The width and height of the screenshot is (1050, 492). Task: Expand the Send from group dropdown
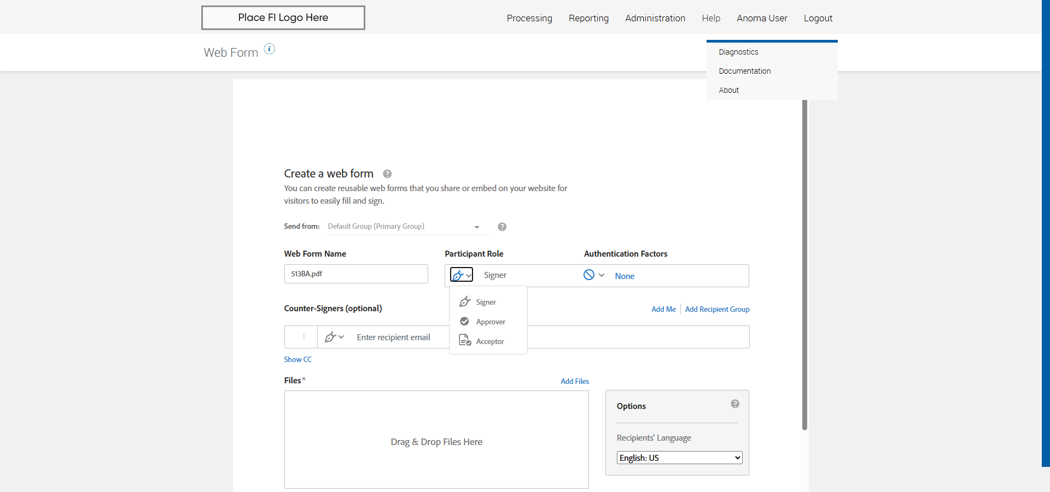pyautogui.click(x=476, y=227)
